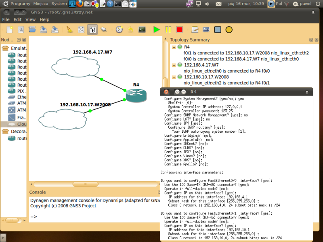Viewport: 323px width, 242px height.
Task: Open a topology file via folder icon
Action: point(32,29)
